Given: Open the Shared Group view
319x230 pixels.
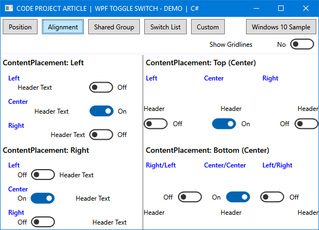Looking at the screenshot, I should point(114,27).
